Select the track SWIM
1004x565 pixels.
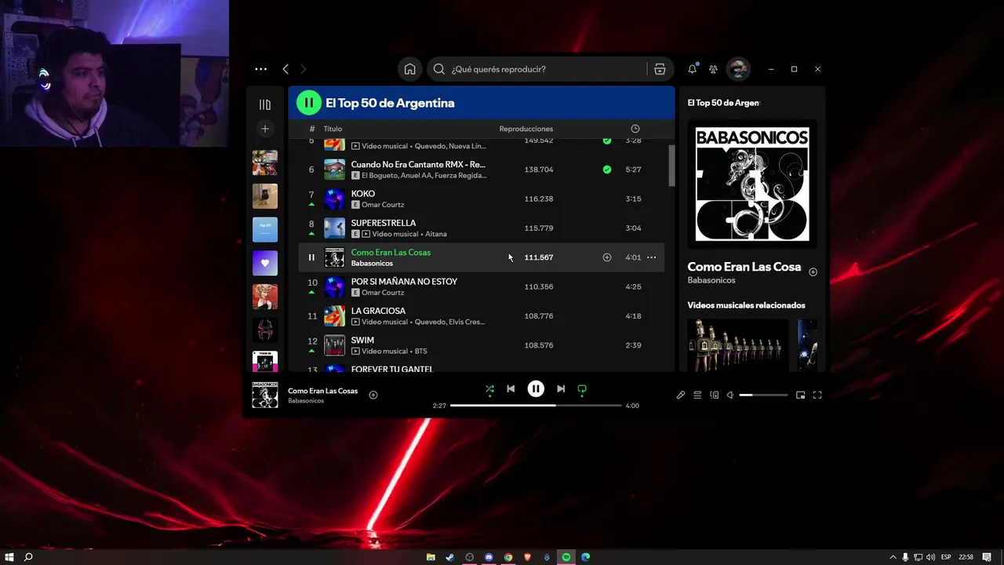[362, 340]
